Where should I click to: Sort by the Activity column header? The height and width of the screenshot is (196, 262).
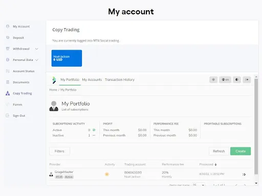coord(110,164)
